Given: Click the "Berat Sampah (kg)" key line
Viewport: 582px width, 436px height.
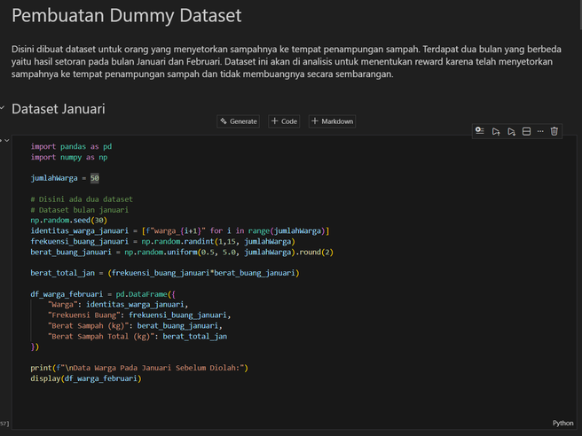Looking at the screenshot, I should 135,325.
